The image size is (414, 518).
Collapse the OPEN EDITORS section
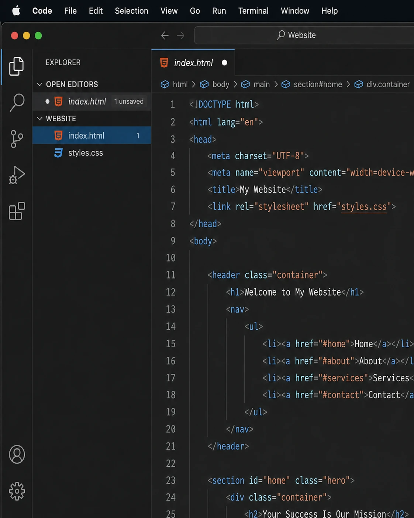(40, 84)
